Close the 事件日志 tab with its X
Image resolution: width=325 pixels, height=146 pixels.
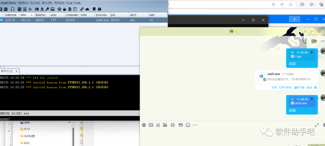pos(16,71)
